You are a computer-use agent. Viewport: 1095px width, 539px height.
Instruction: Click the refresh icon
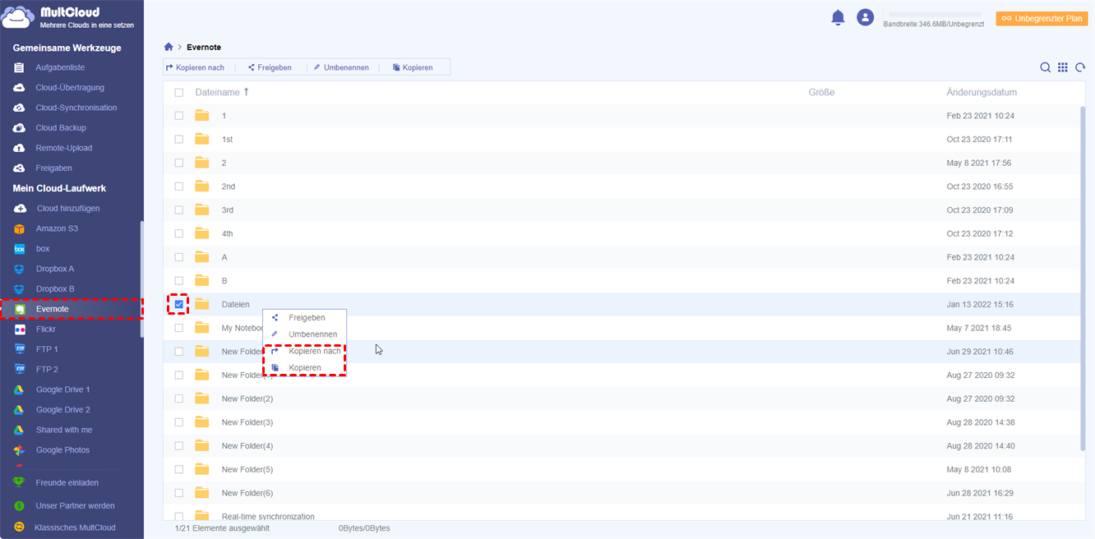pos(1080,67)
